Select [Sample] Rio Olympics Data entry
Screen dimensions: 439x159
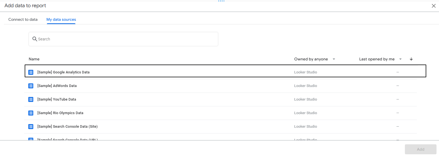coord(60,113)
